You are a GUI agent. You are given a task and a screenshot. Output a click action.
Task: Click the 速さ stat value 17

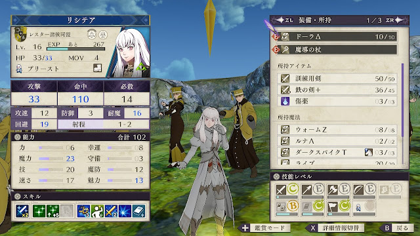tap(70, 181)
